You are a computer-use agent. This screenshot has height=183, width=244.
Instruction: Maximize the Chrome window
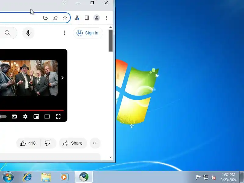pyautogui.click(x=92, y=3)
